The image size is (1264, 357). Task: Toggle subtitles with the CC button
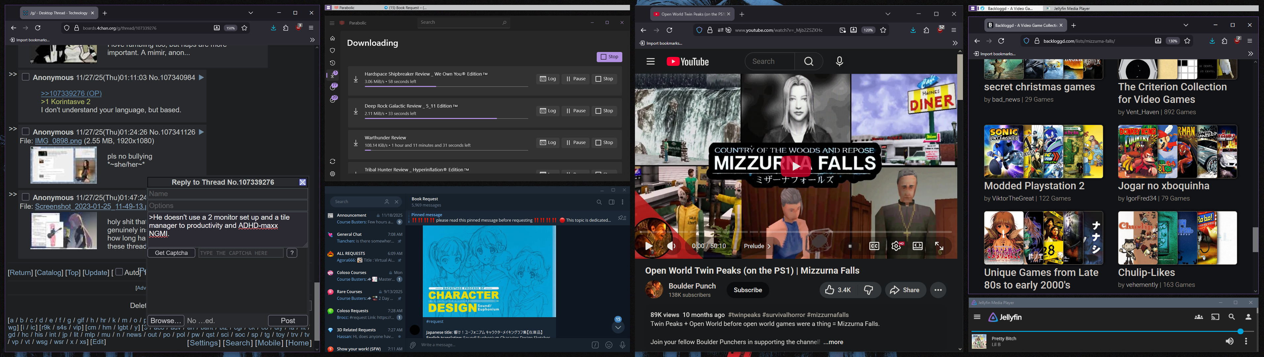(x=875, y=246)
